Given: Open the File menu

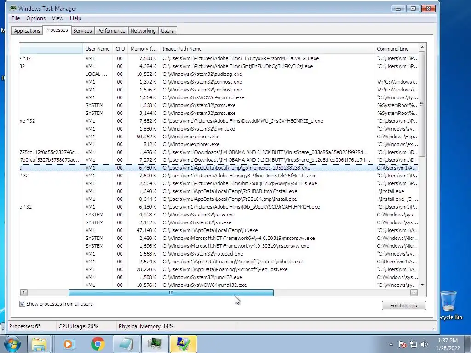Looking at the screenshot, I should click(x=16, y=18).
